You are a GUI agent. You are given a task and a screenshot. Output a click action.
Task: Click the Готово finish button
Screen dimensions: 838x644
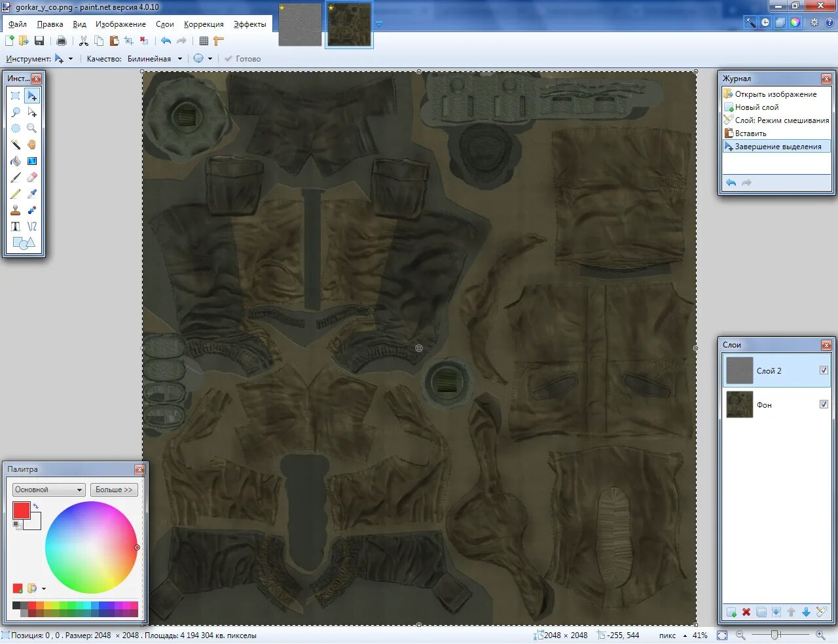point(243,59)
